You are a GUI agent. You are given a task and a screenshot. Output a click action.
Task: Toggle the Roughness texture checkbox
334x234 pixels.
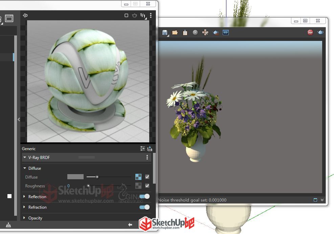(147, 186)
